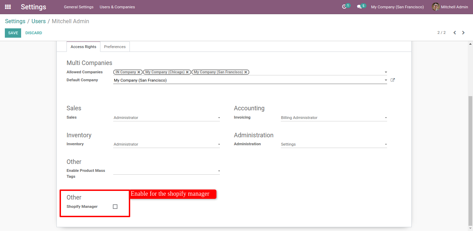Open Invoicing access level dropdown
This screenshot has width=473, height=231.
(x=334, y=118)
